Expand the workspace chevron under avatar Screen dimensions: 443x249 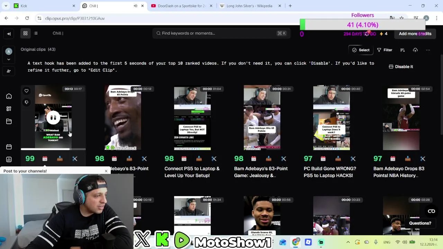click(x=9, y=59)
